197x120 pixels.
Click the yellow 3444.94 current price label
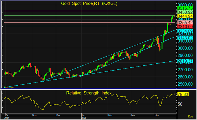click(185, 16)
